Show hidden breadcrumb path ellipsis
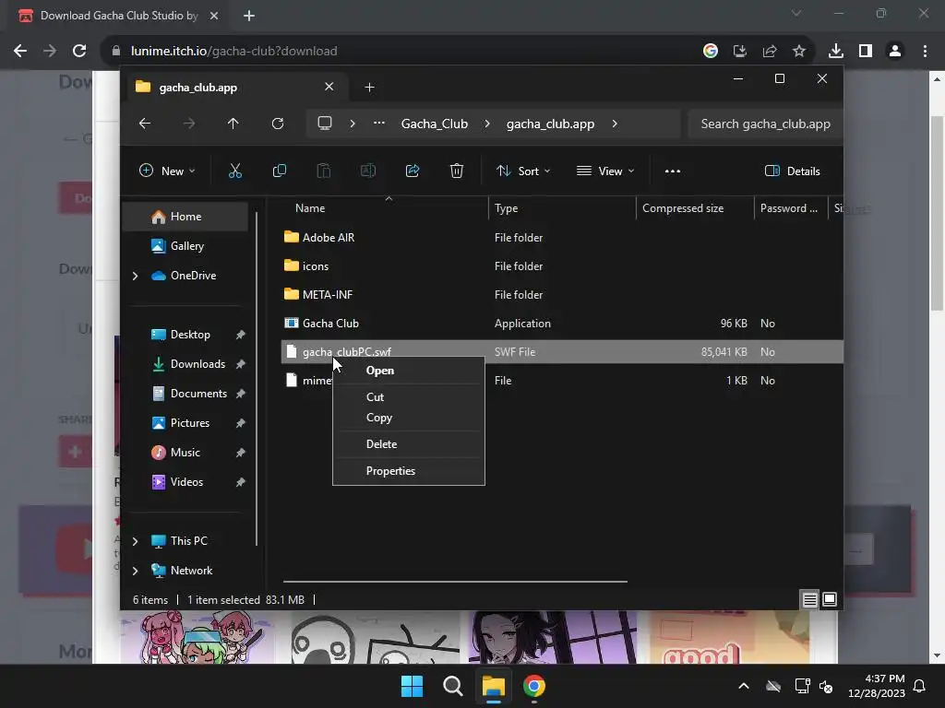 (379, 124)
